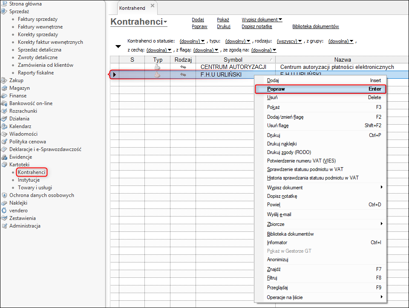Click the Drukuj link in the header
The image size is (409, 308).
click(224, 26)
